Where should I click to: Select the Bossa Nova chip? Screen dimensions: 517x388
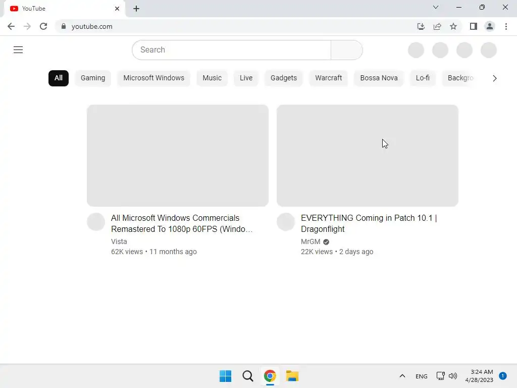(379, 78)
